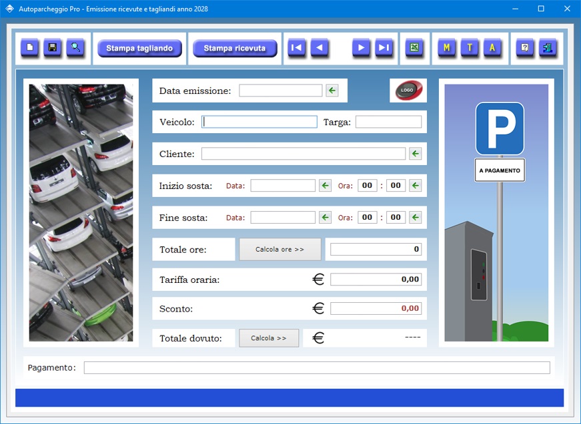Click the yellow T toolbar button
581x424 pixels.
coord(470,48)
